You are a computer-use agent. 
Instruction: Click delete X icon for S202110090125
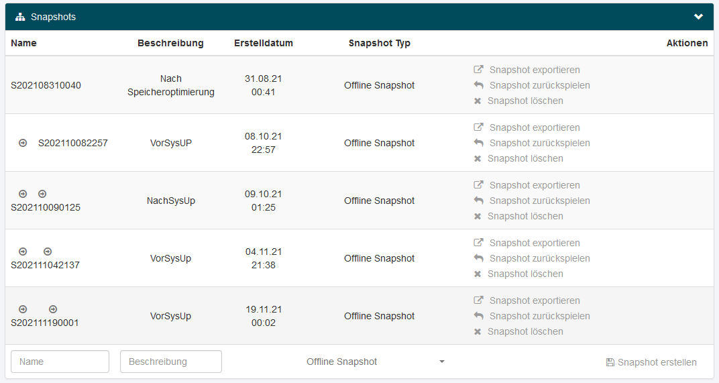click(x=478, y=216)
